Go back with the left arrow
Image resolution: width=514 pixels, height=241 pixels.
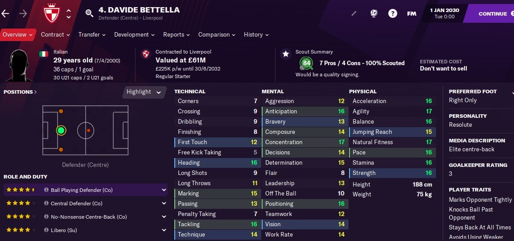coord(5,13)
